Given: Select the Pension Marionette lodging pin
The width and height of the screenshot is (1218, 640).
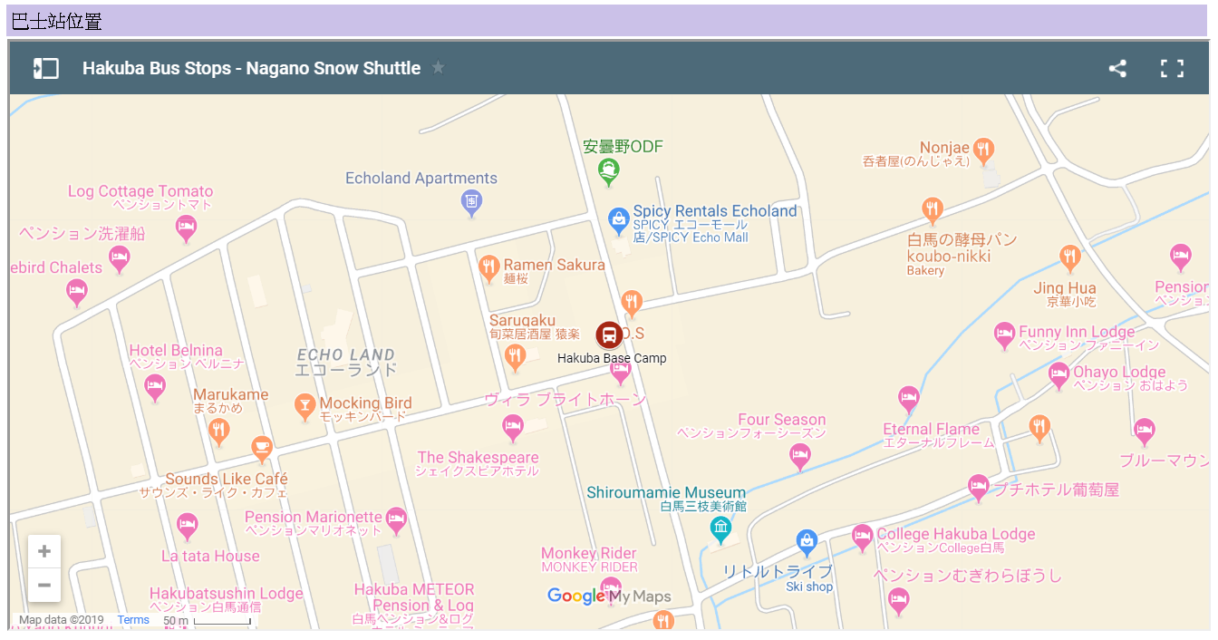Looking at the screenshot, I should pos(396,520).
